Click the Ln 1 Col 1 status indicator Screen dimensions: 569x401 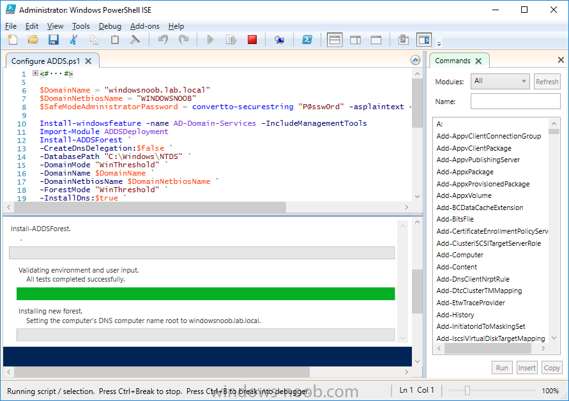click(416, 390)
